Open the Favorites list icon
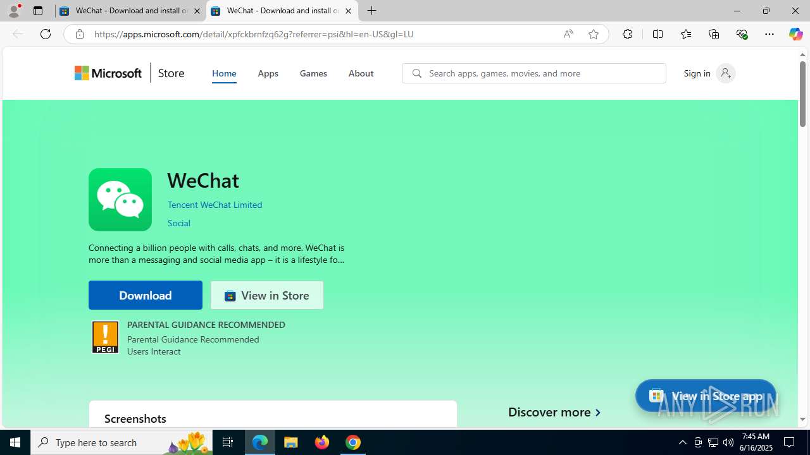 (x=685, y=34)
